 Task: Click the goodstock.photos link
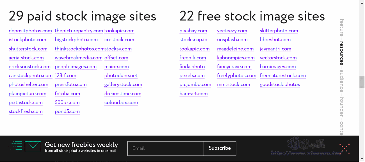(x=280, y=85)
